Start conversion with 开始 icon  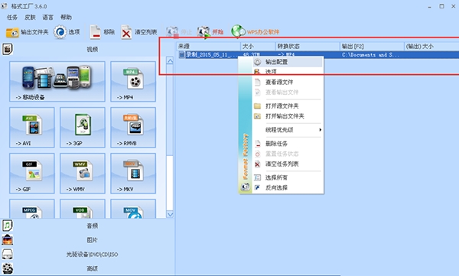tap(203, 32)
